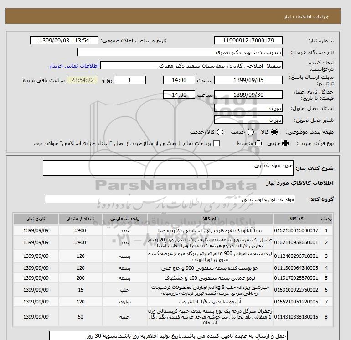
Task: Click the delivery province field تهران
Action: (248, 108)
